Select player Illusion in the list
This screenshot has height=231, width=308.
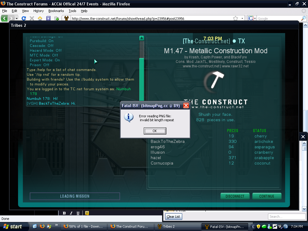[158, 152]
